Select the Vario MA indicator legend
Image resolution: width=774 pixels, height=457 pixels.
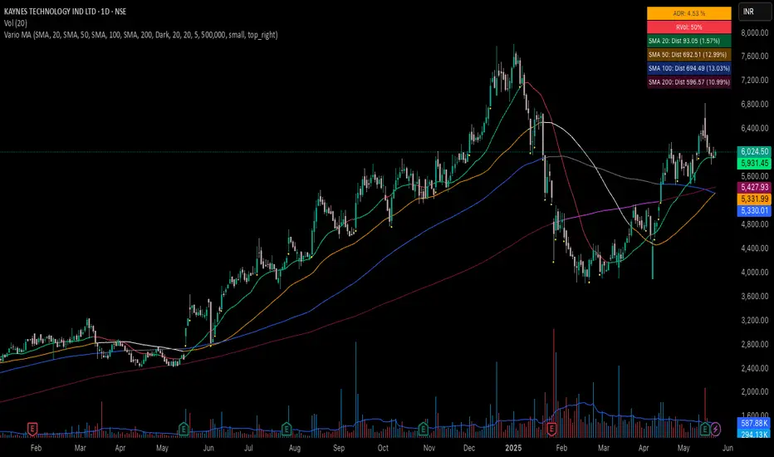pos(140,35)
